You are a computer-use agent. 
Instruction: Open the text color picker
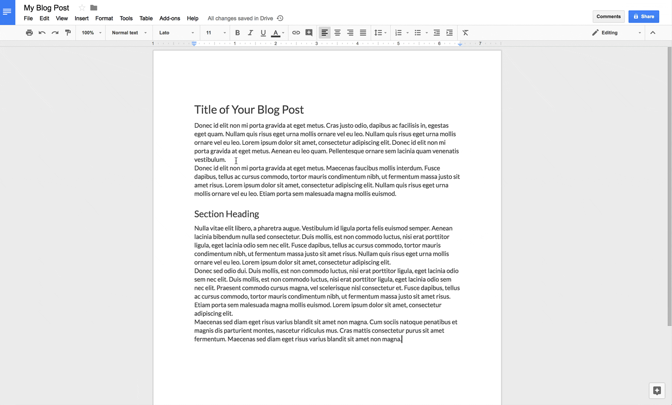[278, 33]
